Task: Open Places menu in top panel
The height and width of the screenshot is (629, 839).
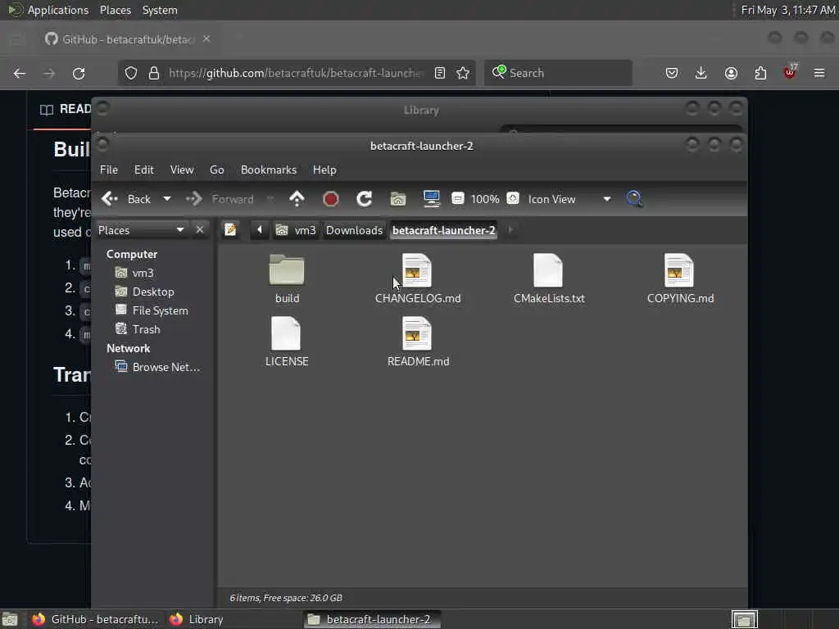Action: [115, 10]
